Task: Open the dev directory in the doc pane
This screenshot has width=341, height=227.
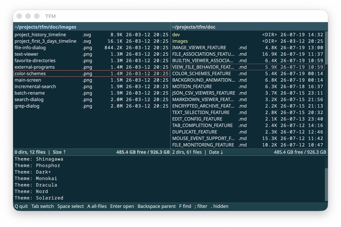Action: pyautogui.click(x=248, y=35)
